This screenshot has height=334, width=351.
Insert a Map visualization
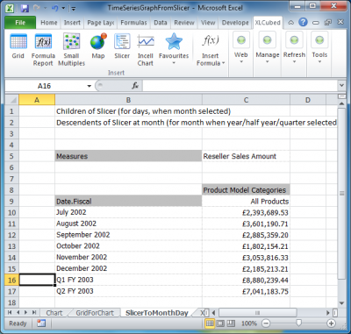[x=98, y=46]
